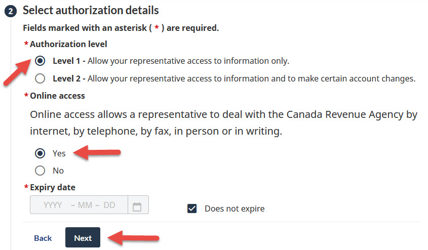Go back using the Back link
This screenshot has width=428, height=250.
(43, 238)
